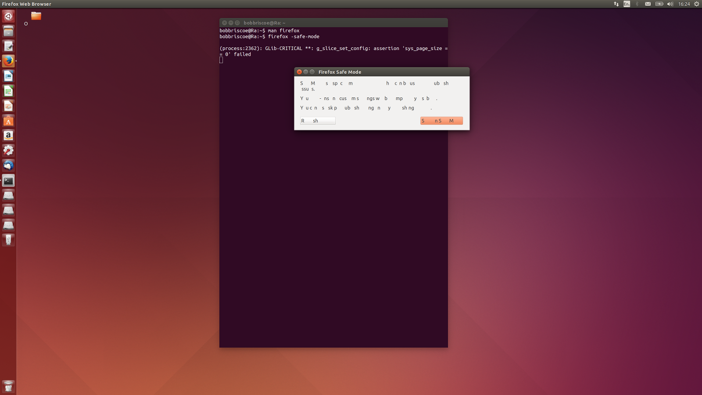The image size is (702, 395).
Task: Launch the text editor from launcher
Action: click(x=8, y=46)
